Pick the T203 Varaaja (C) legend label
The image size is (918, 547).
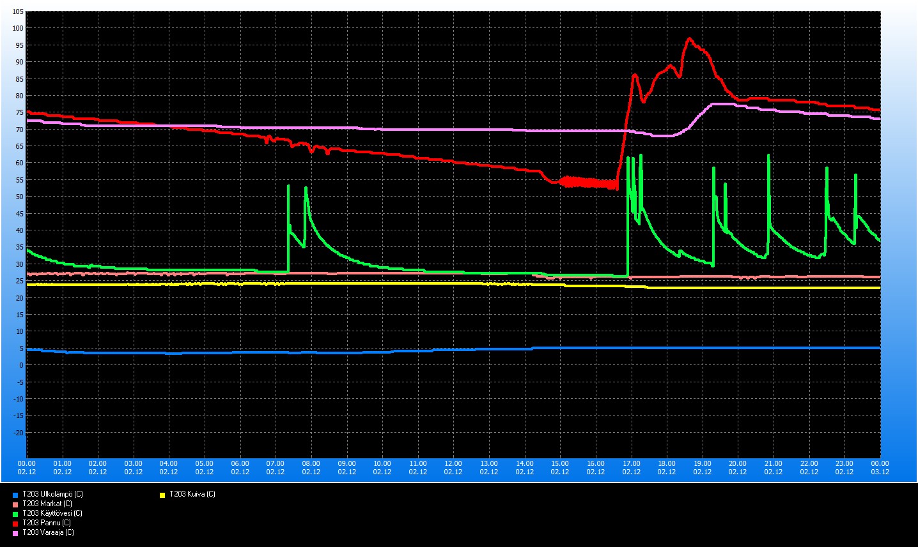[48, 532]
